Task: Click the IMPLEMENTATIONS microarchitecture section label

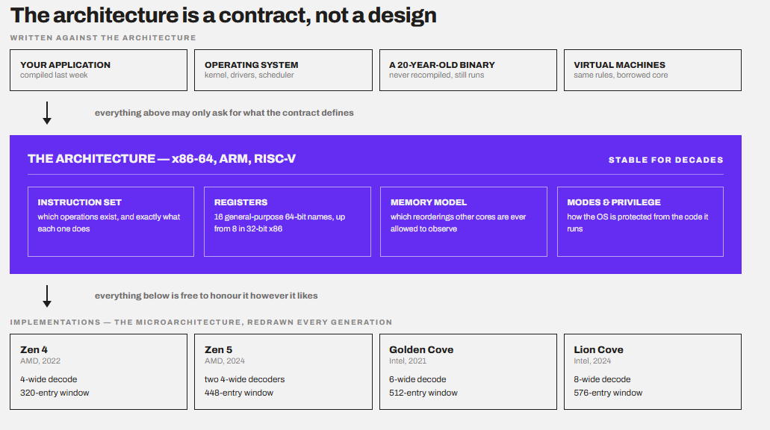Action: pyautogui.click(x=202, y=322)
